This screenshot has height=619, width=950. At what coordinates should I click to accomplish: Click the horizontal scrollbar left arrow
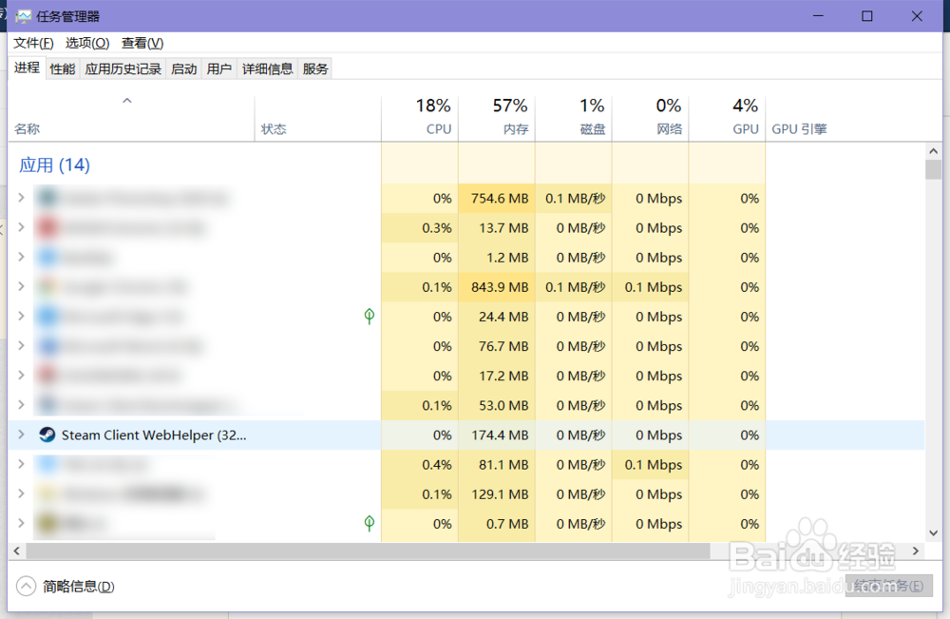point(17,551)
